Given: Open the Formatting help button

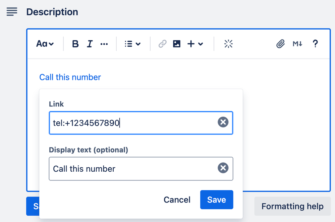Looking at the screenshot, I should click(x=292, y=206).
